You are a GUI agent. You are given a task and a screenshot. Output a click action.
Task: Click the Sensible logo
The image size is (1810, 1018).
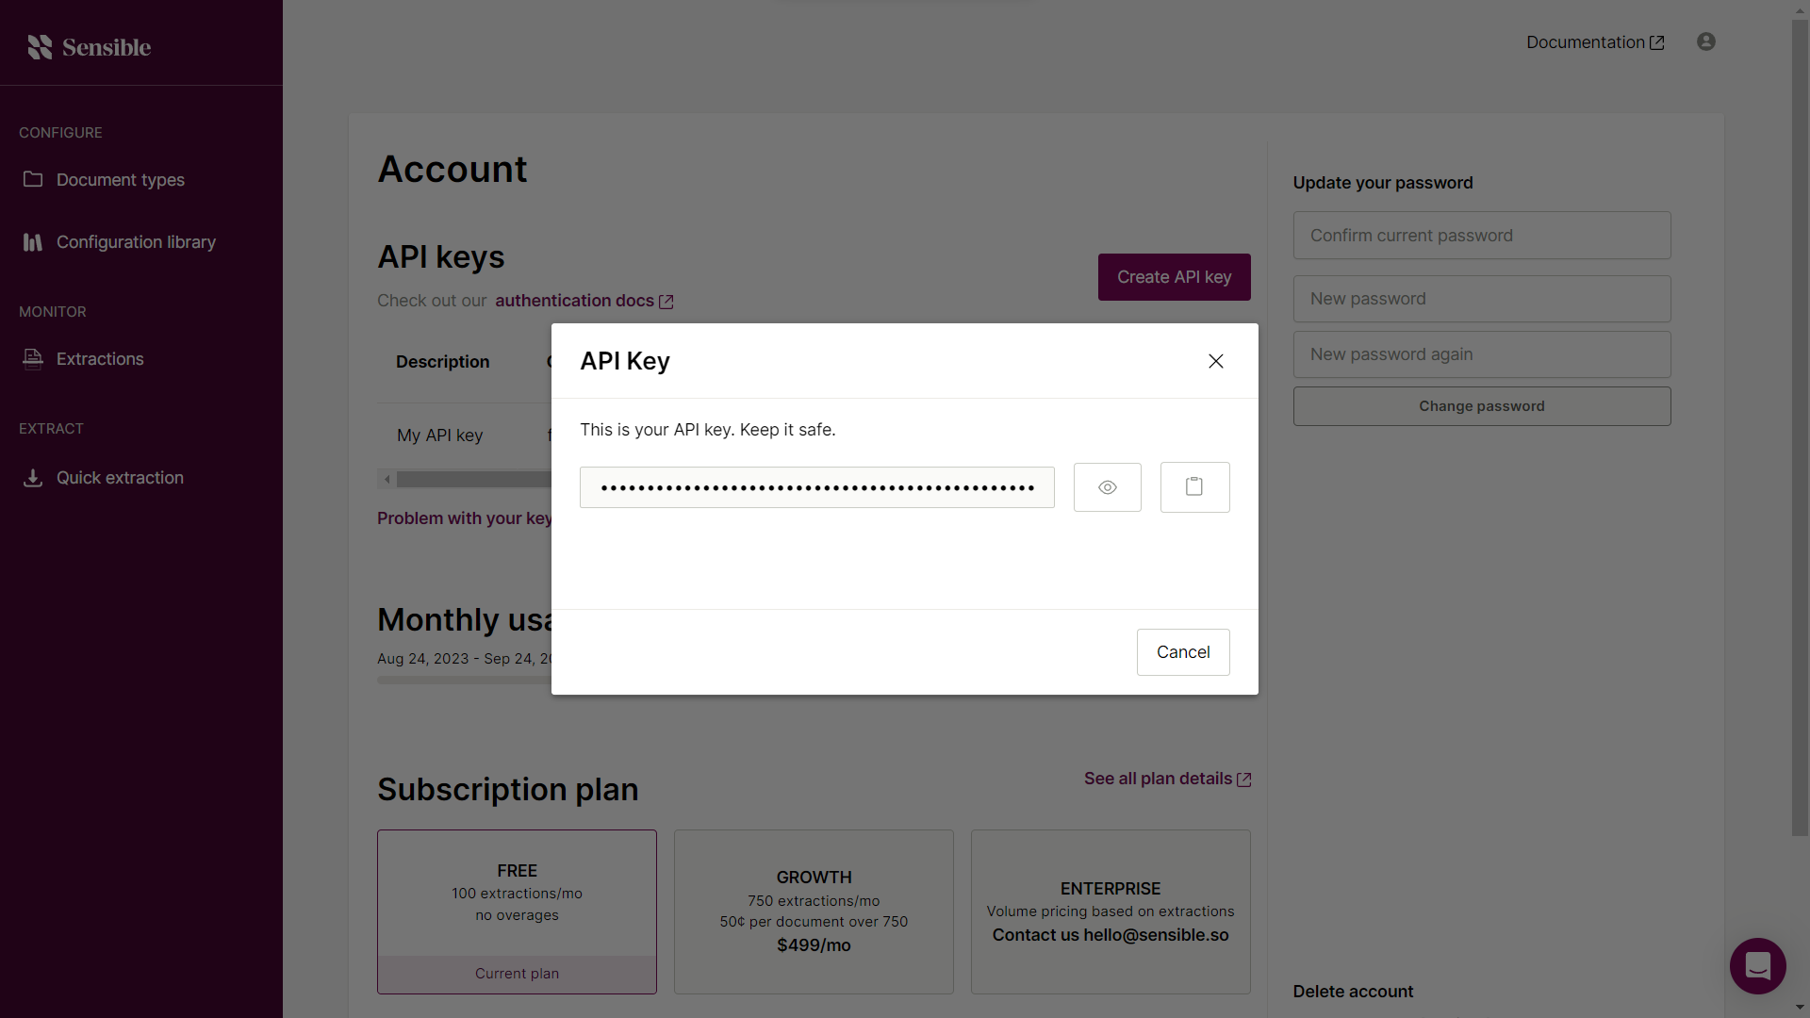pyautogui.click(x=90, y=47)
